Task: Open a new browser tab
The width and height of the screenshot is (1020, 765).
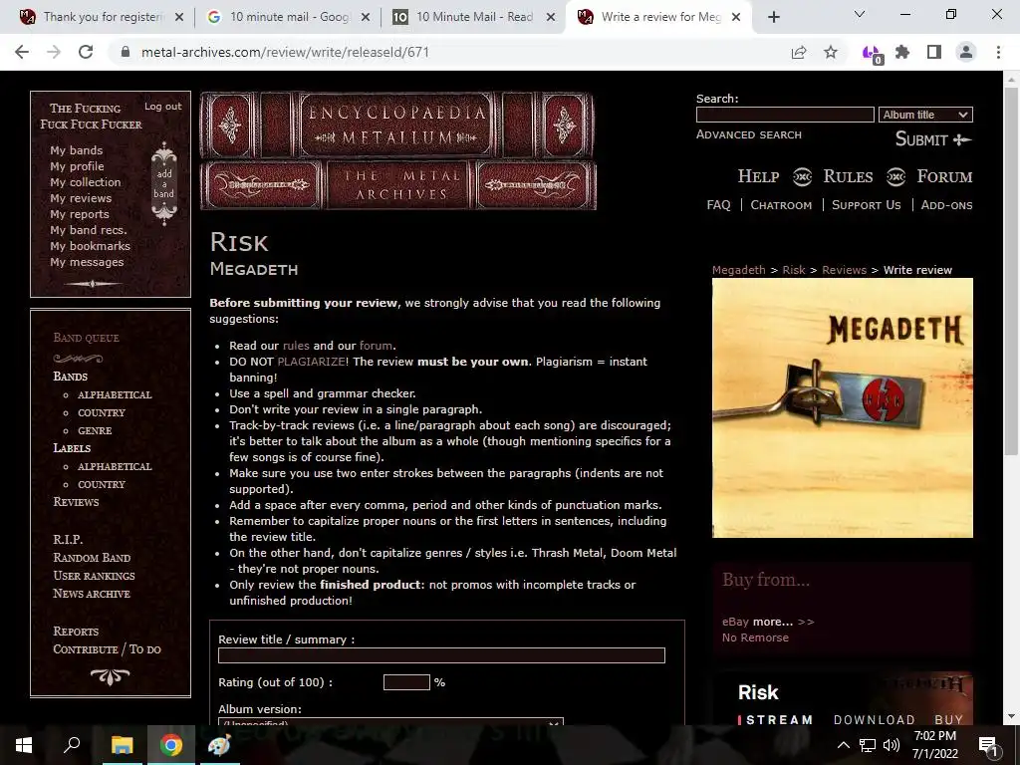Action: click(x=773, y=17)
